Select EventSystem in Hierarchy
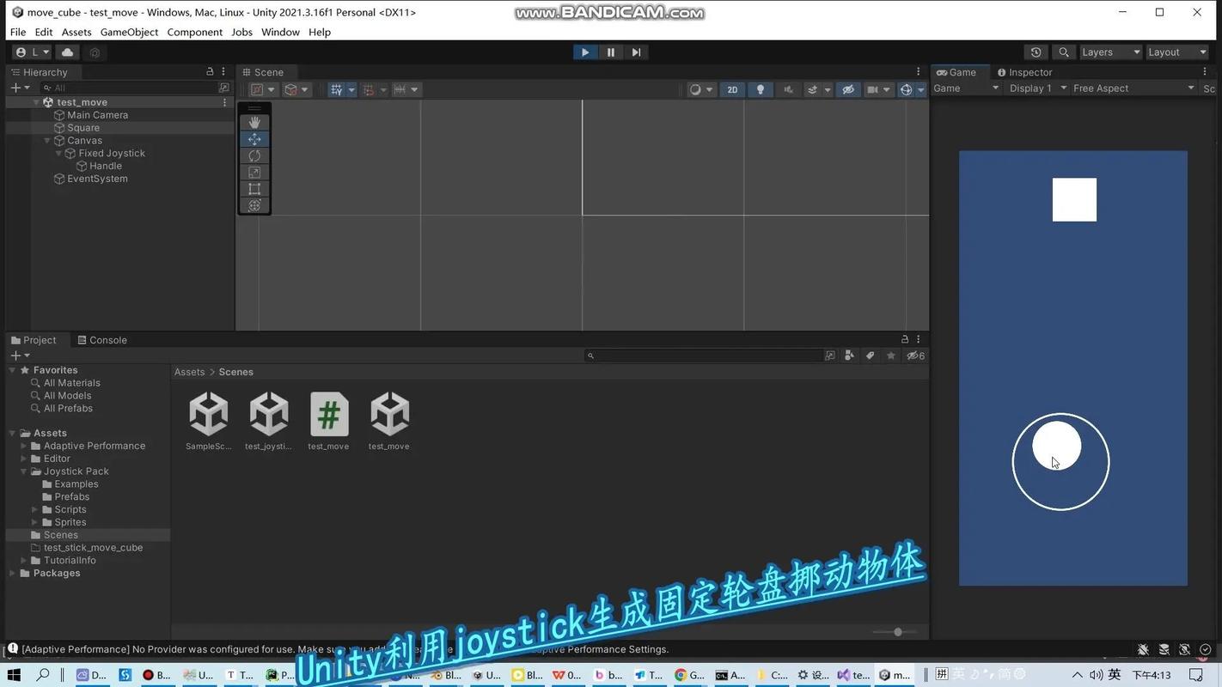The image size is (1222, 687). (x=97, y=179)
